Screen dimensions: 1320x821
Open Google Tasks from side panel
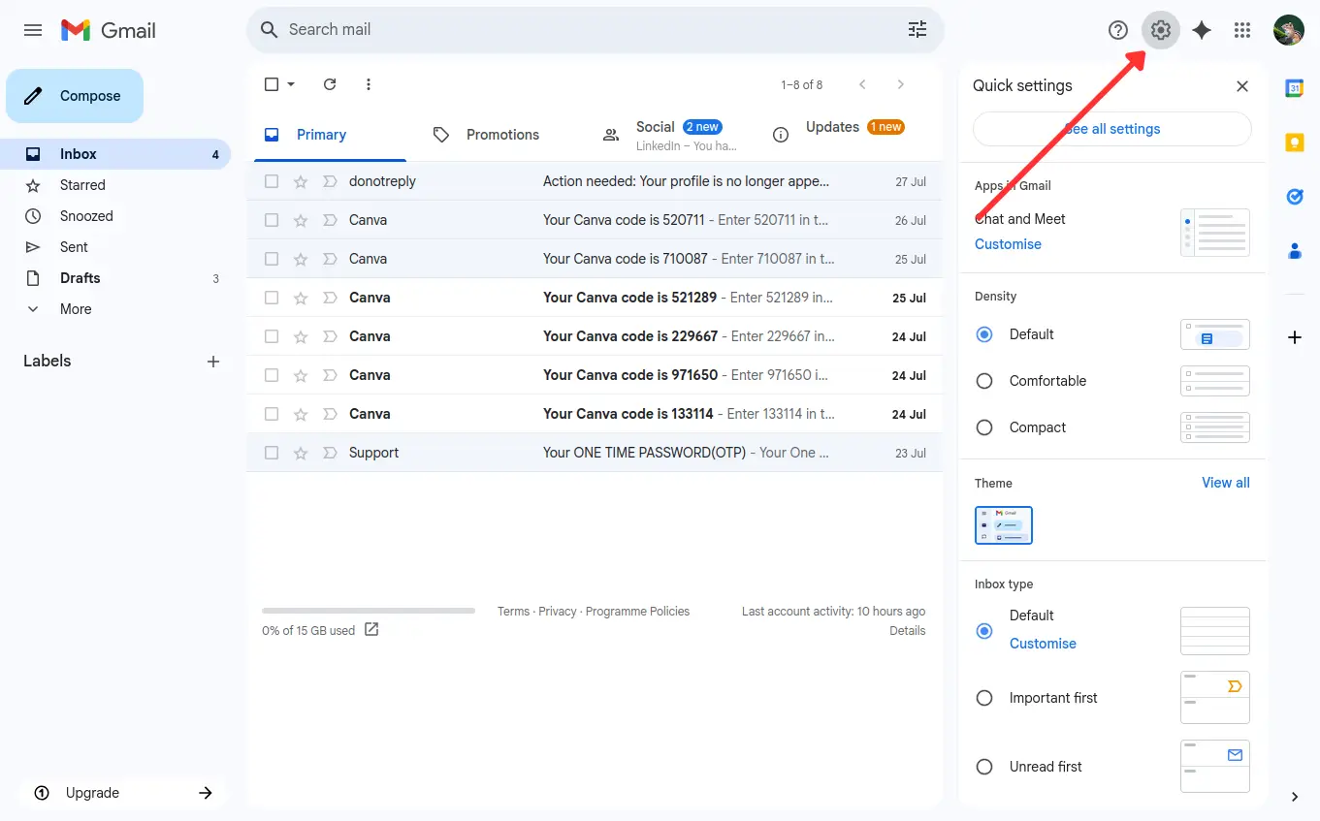click(1294, 197)
